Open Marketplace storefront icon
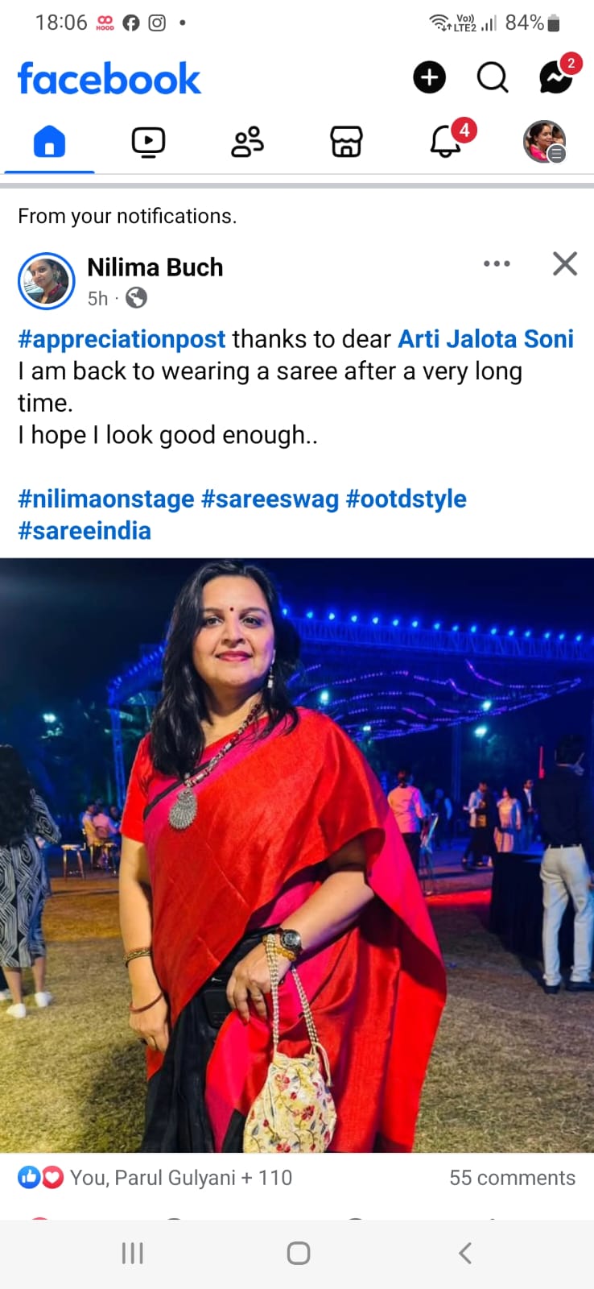This screenshot has width=594, height=1289. (x=346, y=143)
